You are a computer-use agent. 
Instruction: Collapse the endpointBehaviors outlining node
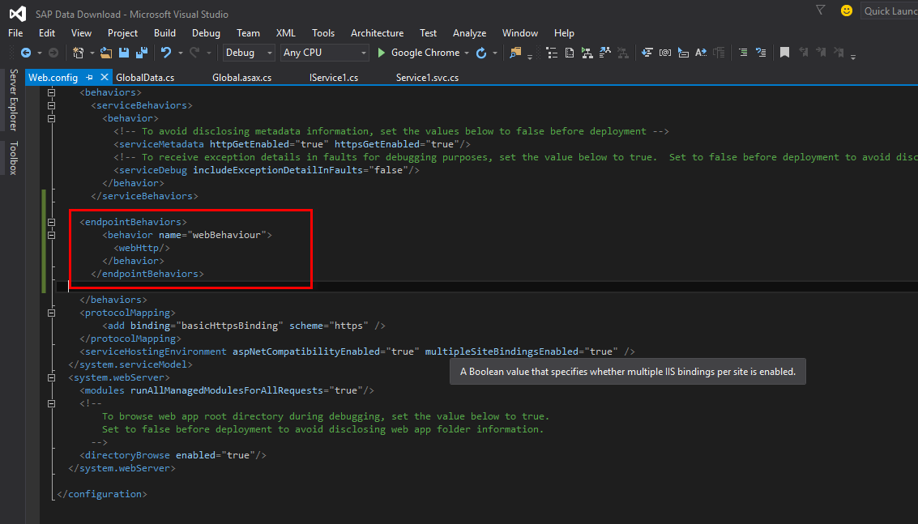(51, 221)
